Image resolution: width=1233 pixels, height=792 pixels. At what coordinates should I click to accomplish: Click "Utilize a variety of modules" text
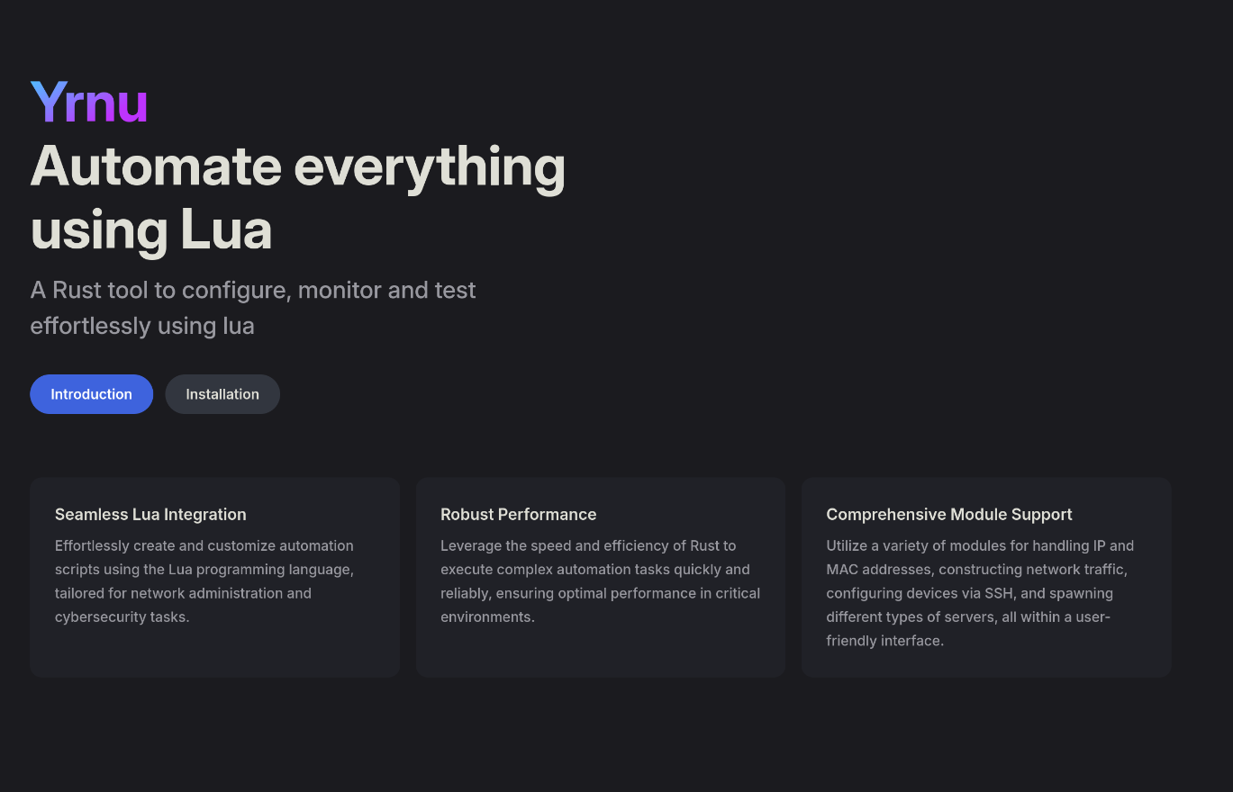[x=980, y=545]
